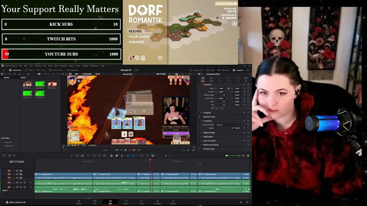Click the blue marker icon
This screenshot has height=206, width=367.
134,156
